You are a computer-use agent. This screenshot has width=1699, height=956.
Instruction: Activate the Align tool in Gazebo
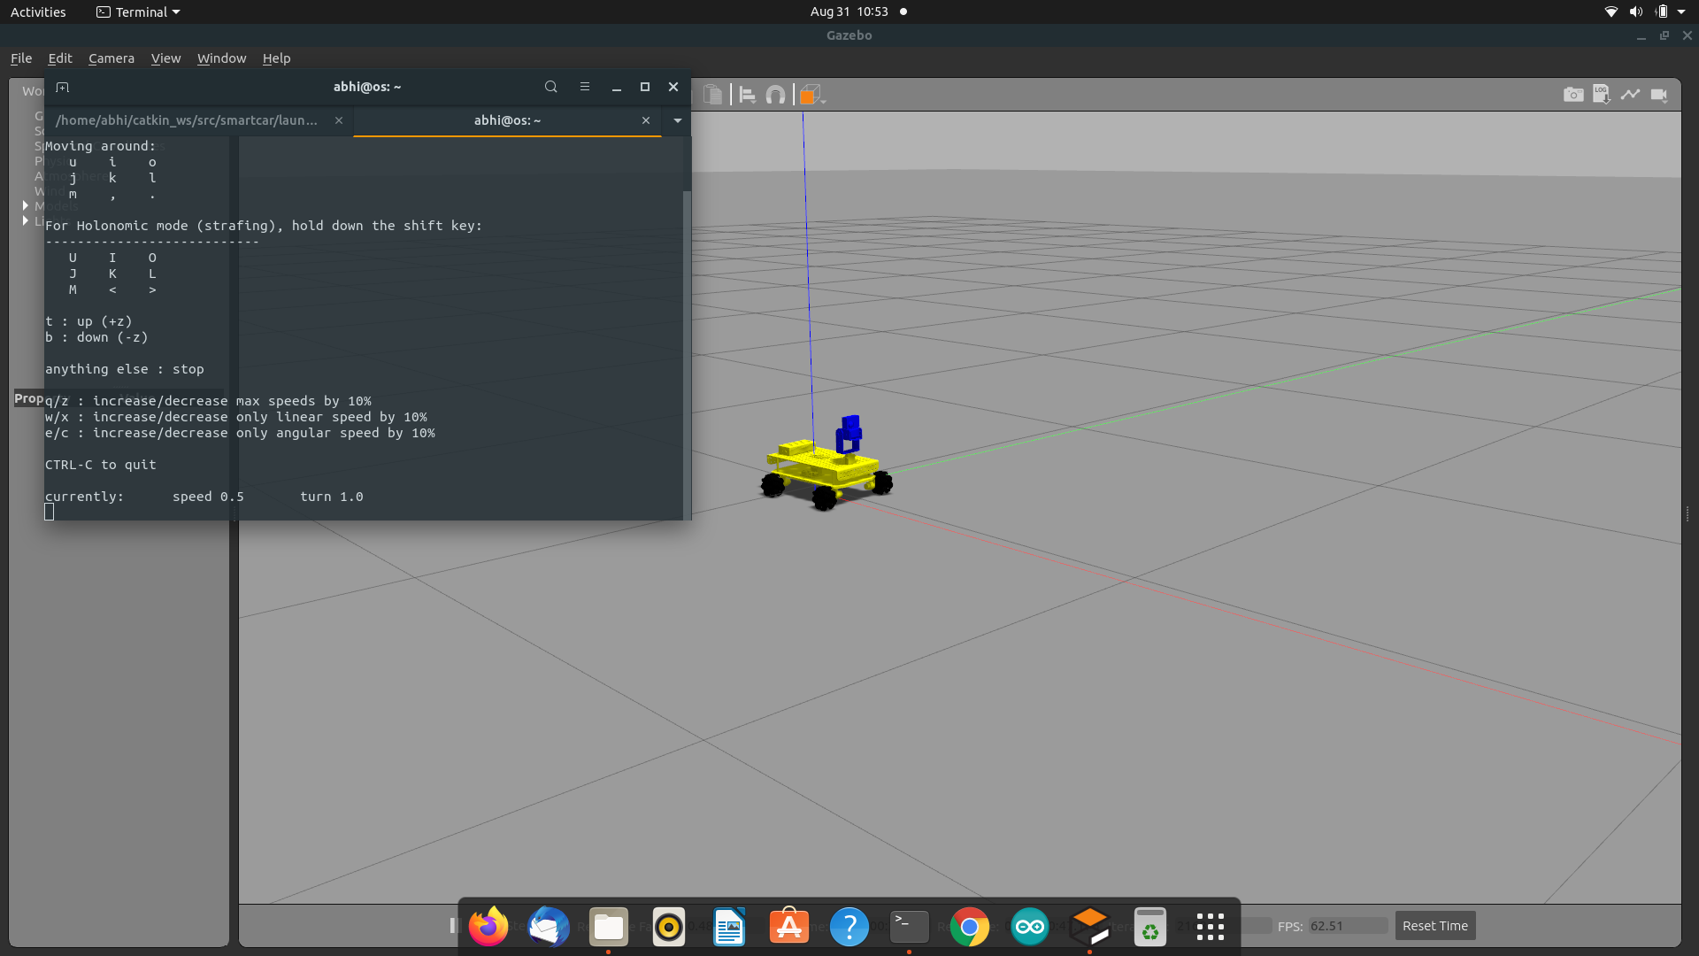tap(746, 93)
